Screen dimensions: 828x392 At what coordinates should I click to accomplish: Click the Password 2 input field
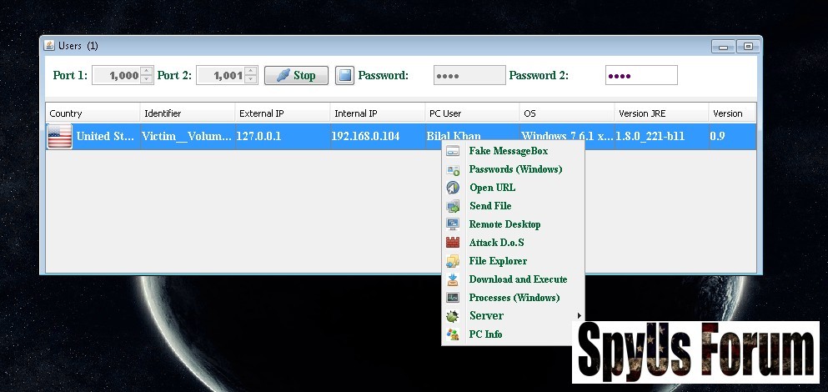(640, 76)
